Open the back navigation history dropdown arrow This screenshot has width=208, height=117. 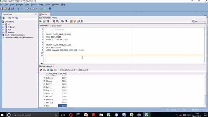(31, 9)
